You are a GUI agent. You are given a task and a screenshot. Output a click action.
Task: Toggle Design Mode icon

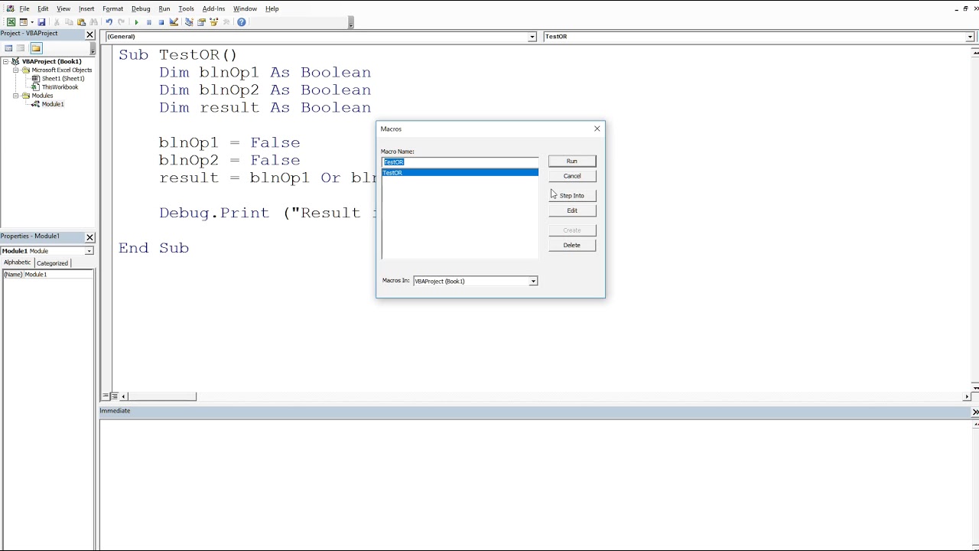coord(174,22)
